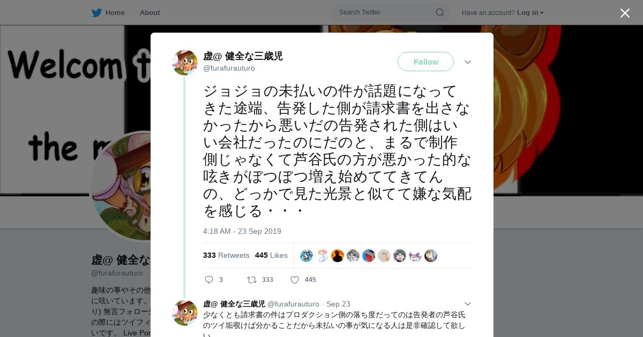Open the tweet timestamp 4:18 AM link
Image resolution: width=643 pixels, height=337 pixels.
242,231
